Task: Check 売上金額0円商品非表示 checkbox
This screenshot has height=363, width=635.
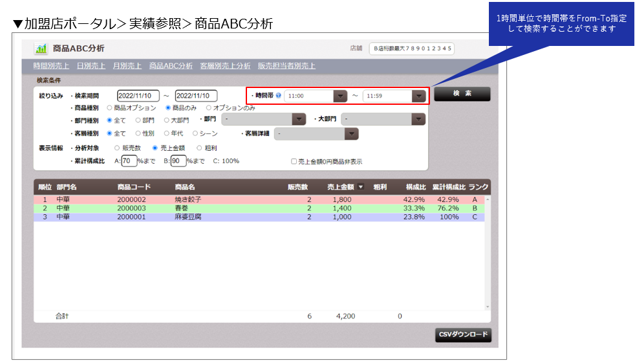Action: coord(294,161)
